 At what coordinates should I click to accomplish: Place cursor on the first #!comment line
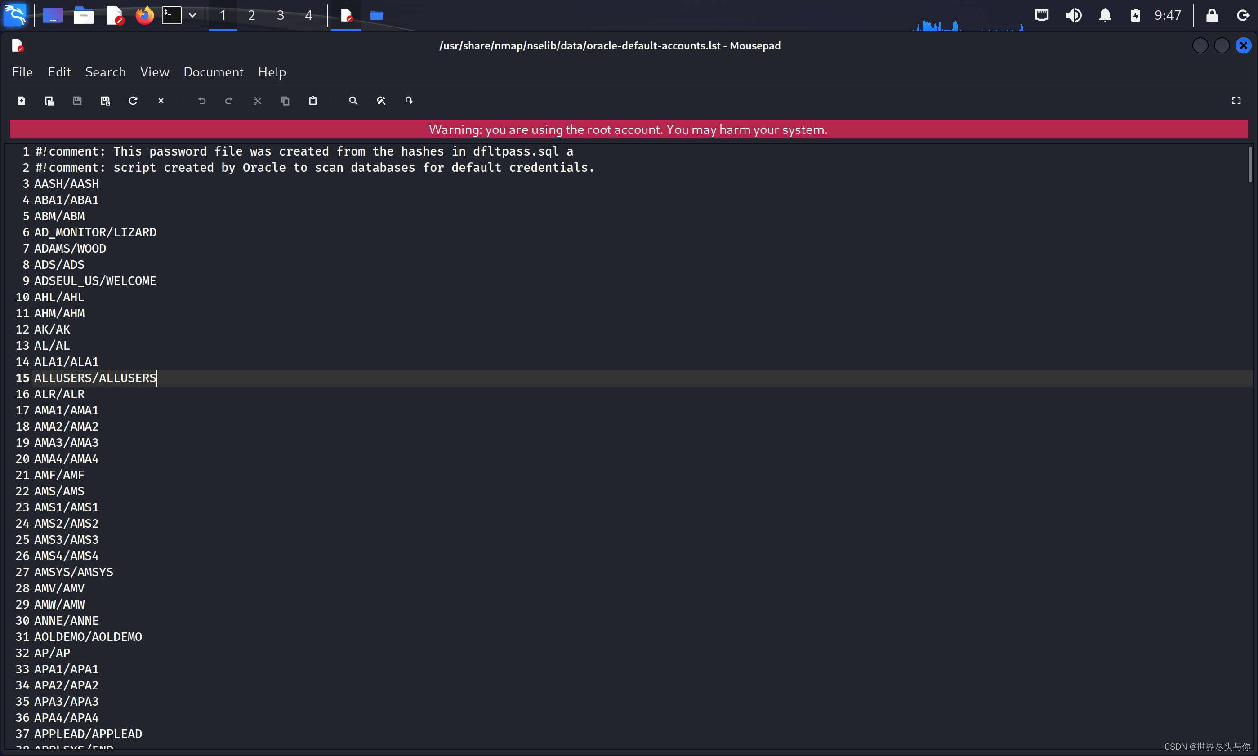tap(304, 151)
